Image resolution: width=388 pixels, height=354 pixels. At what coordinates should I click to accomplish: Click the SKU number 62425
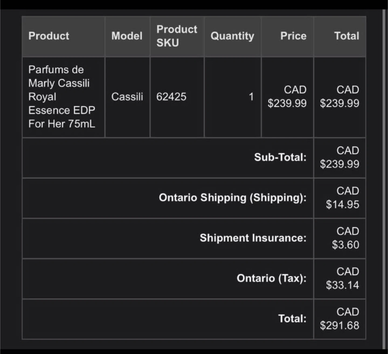[171, 97]
